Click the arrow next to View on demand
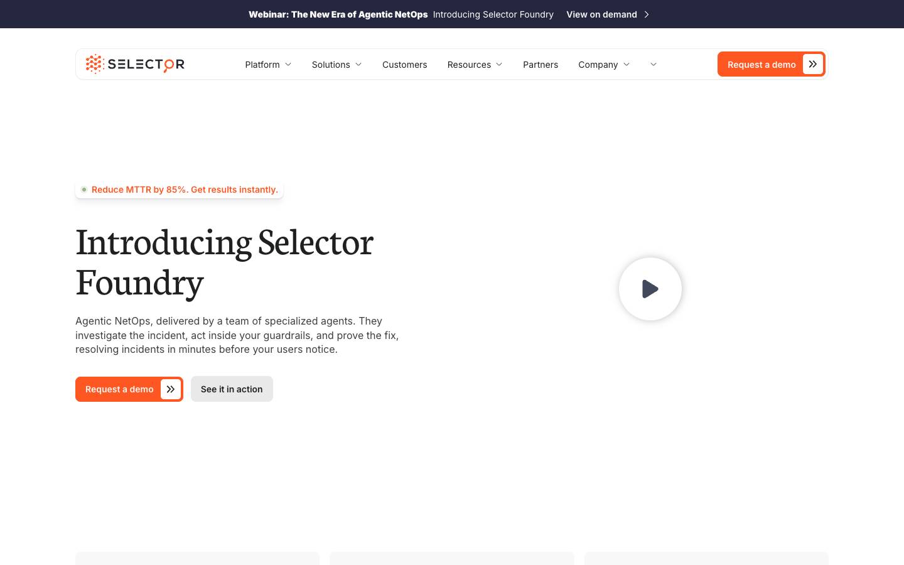 647,14
